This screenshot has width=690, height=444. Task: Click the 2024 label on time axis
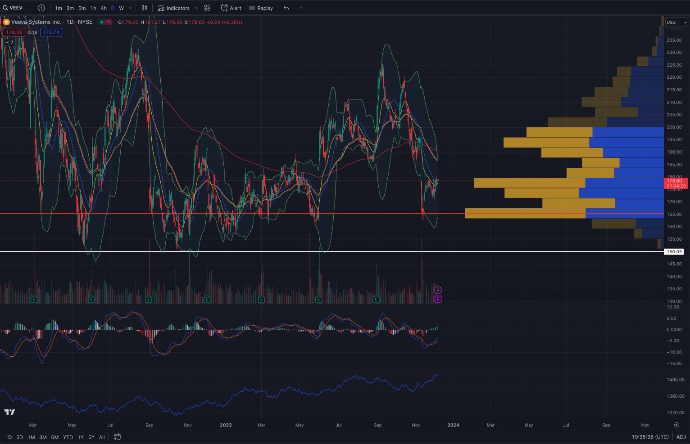click(x=453, y=425)
